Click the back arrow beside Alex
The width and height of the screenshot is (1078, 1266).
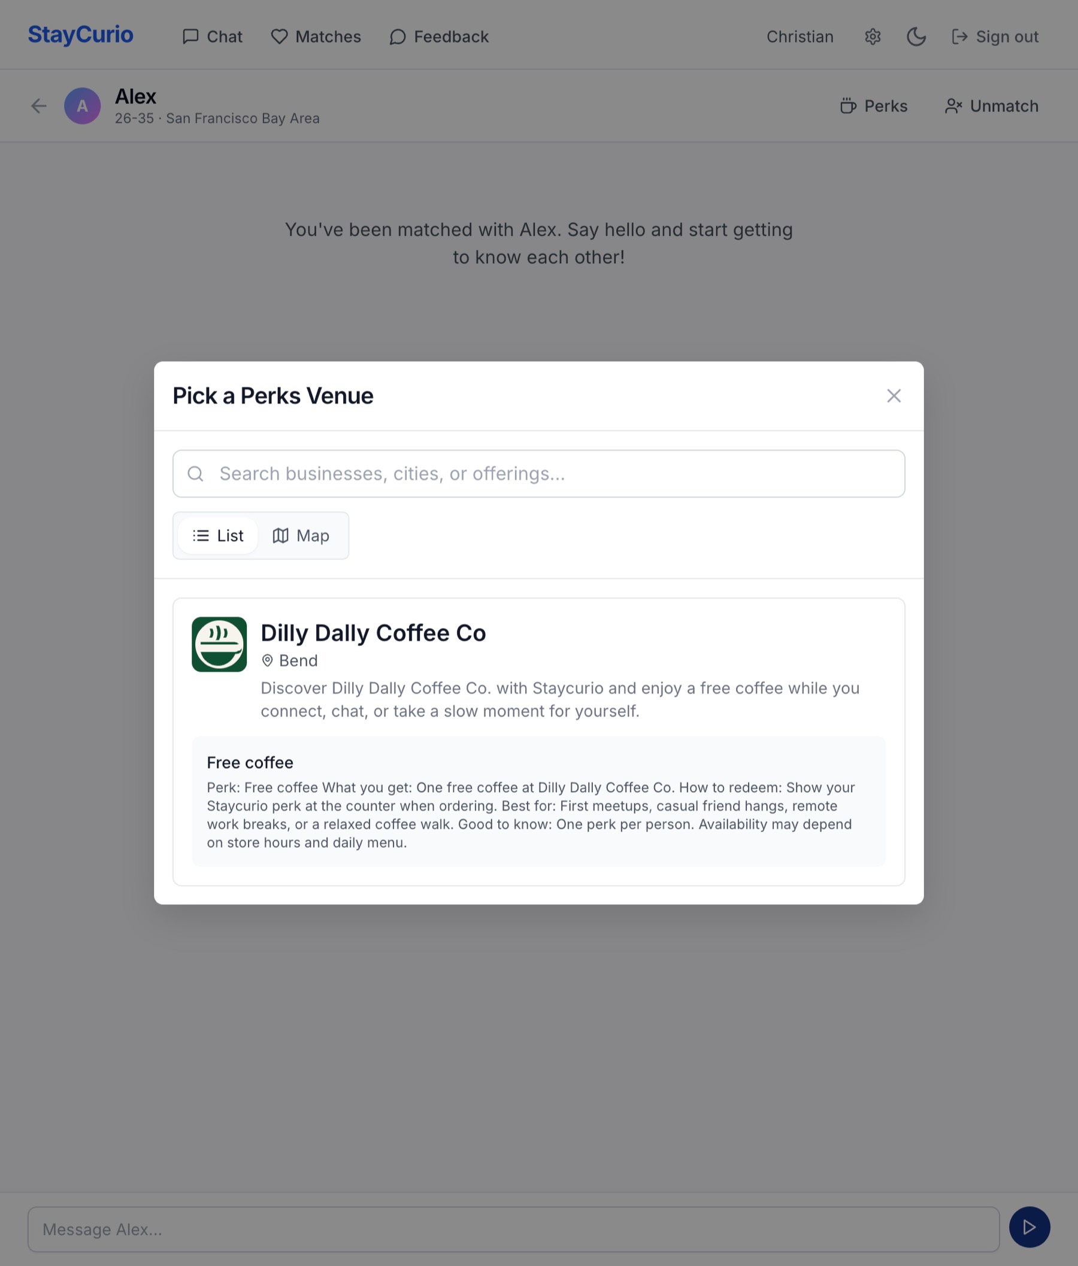point(38,105)
